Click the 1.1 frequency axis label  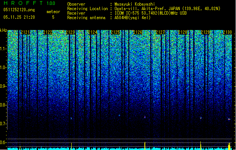[x=3, y=49]
